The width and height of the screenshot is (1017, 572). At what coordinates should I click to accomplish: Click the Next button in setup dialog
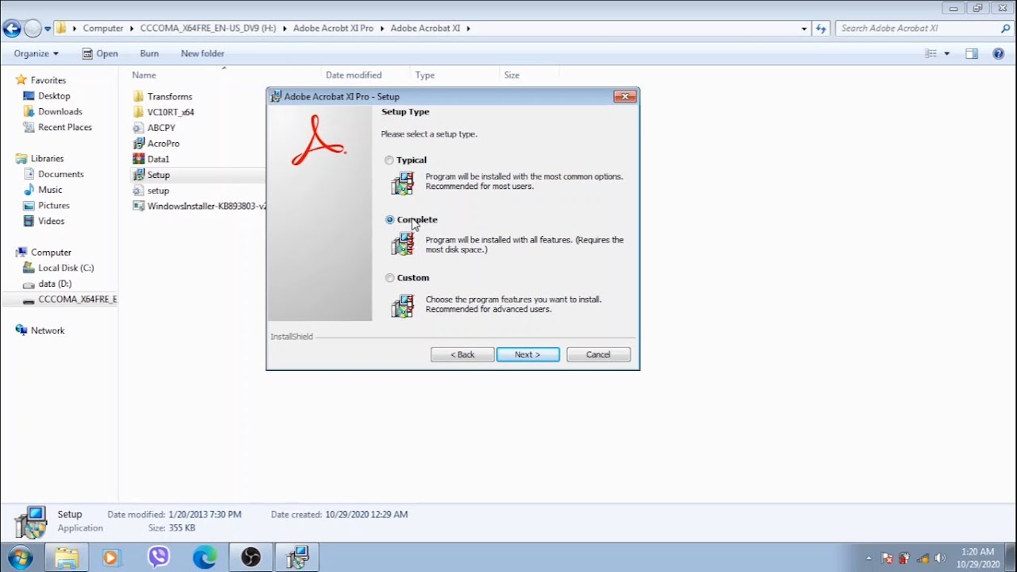point(528,354)
